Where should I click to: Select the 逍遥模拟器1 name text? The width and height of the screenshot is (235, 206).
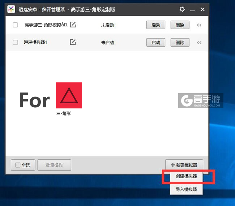pos(35,42)
